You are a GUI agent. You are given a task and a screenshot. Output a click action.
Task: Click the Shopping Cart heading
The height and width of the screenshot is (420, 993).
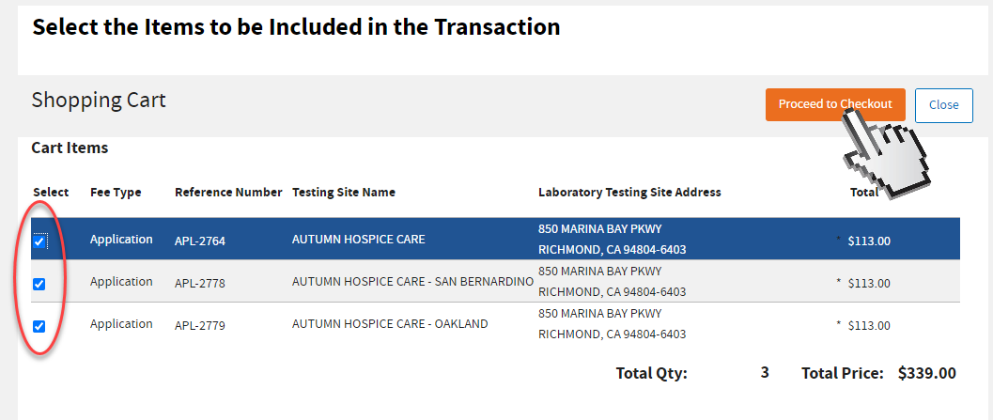click(99, 100)
